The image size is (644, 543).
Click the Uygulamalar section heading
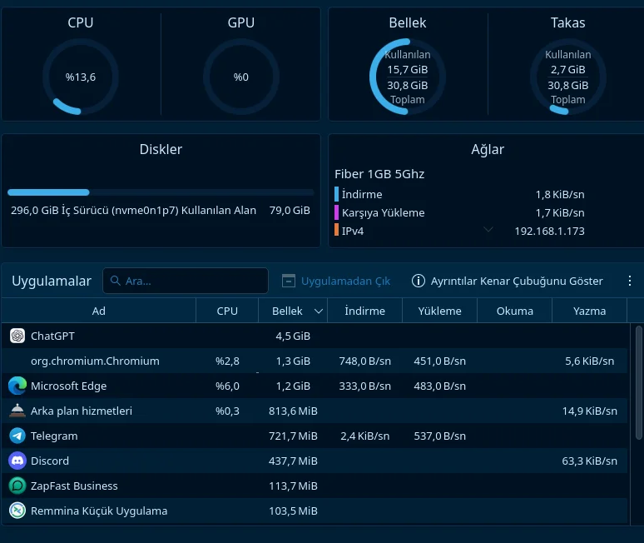(52, 281)
